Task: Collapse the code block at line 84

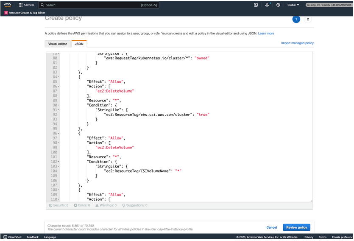Action: click(59, 77)
